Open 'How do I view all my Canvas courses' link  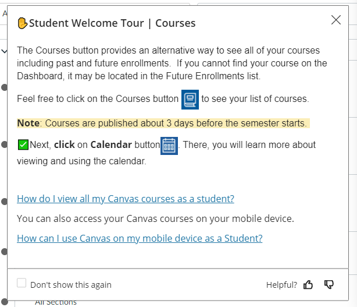(126, 199)
